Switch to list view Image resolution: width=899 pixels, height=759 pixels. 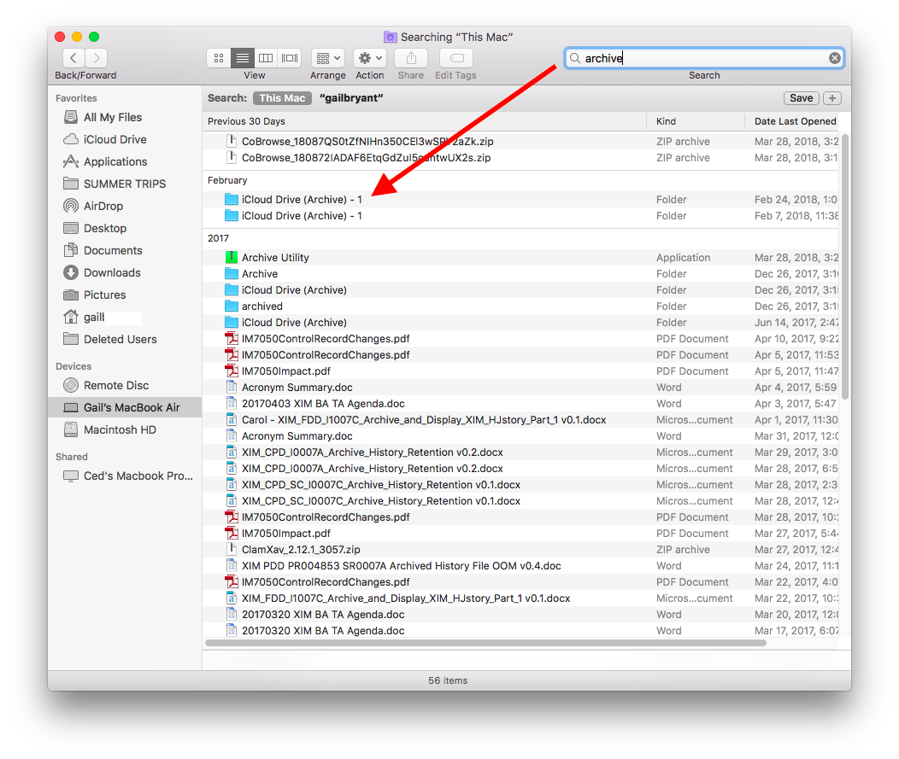(x=243, y=58)
